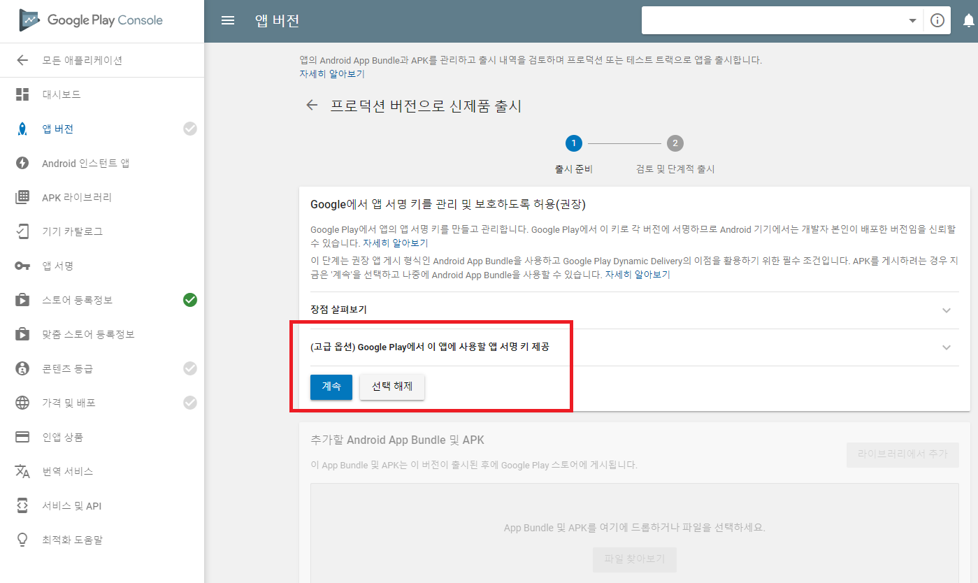Expand the 고급 옵션 앱 서명 키 제공 section
The height and width of the screenshot is (583, 978).
(x=634, y=347)
